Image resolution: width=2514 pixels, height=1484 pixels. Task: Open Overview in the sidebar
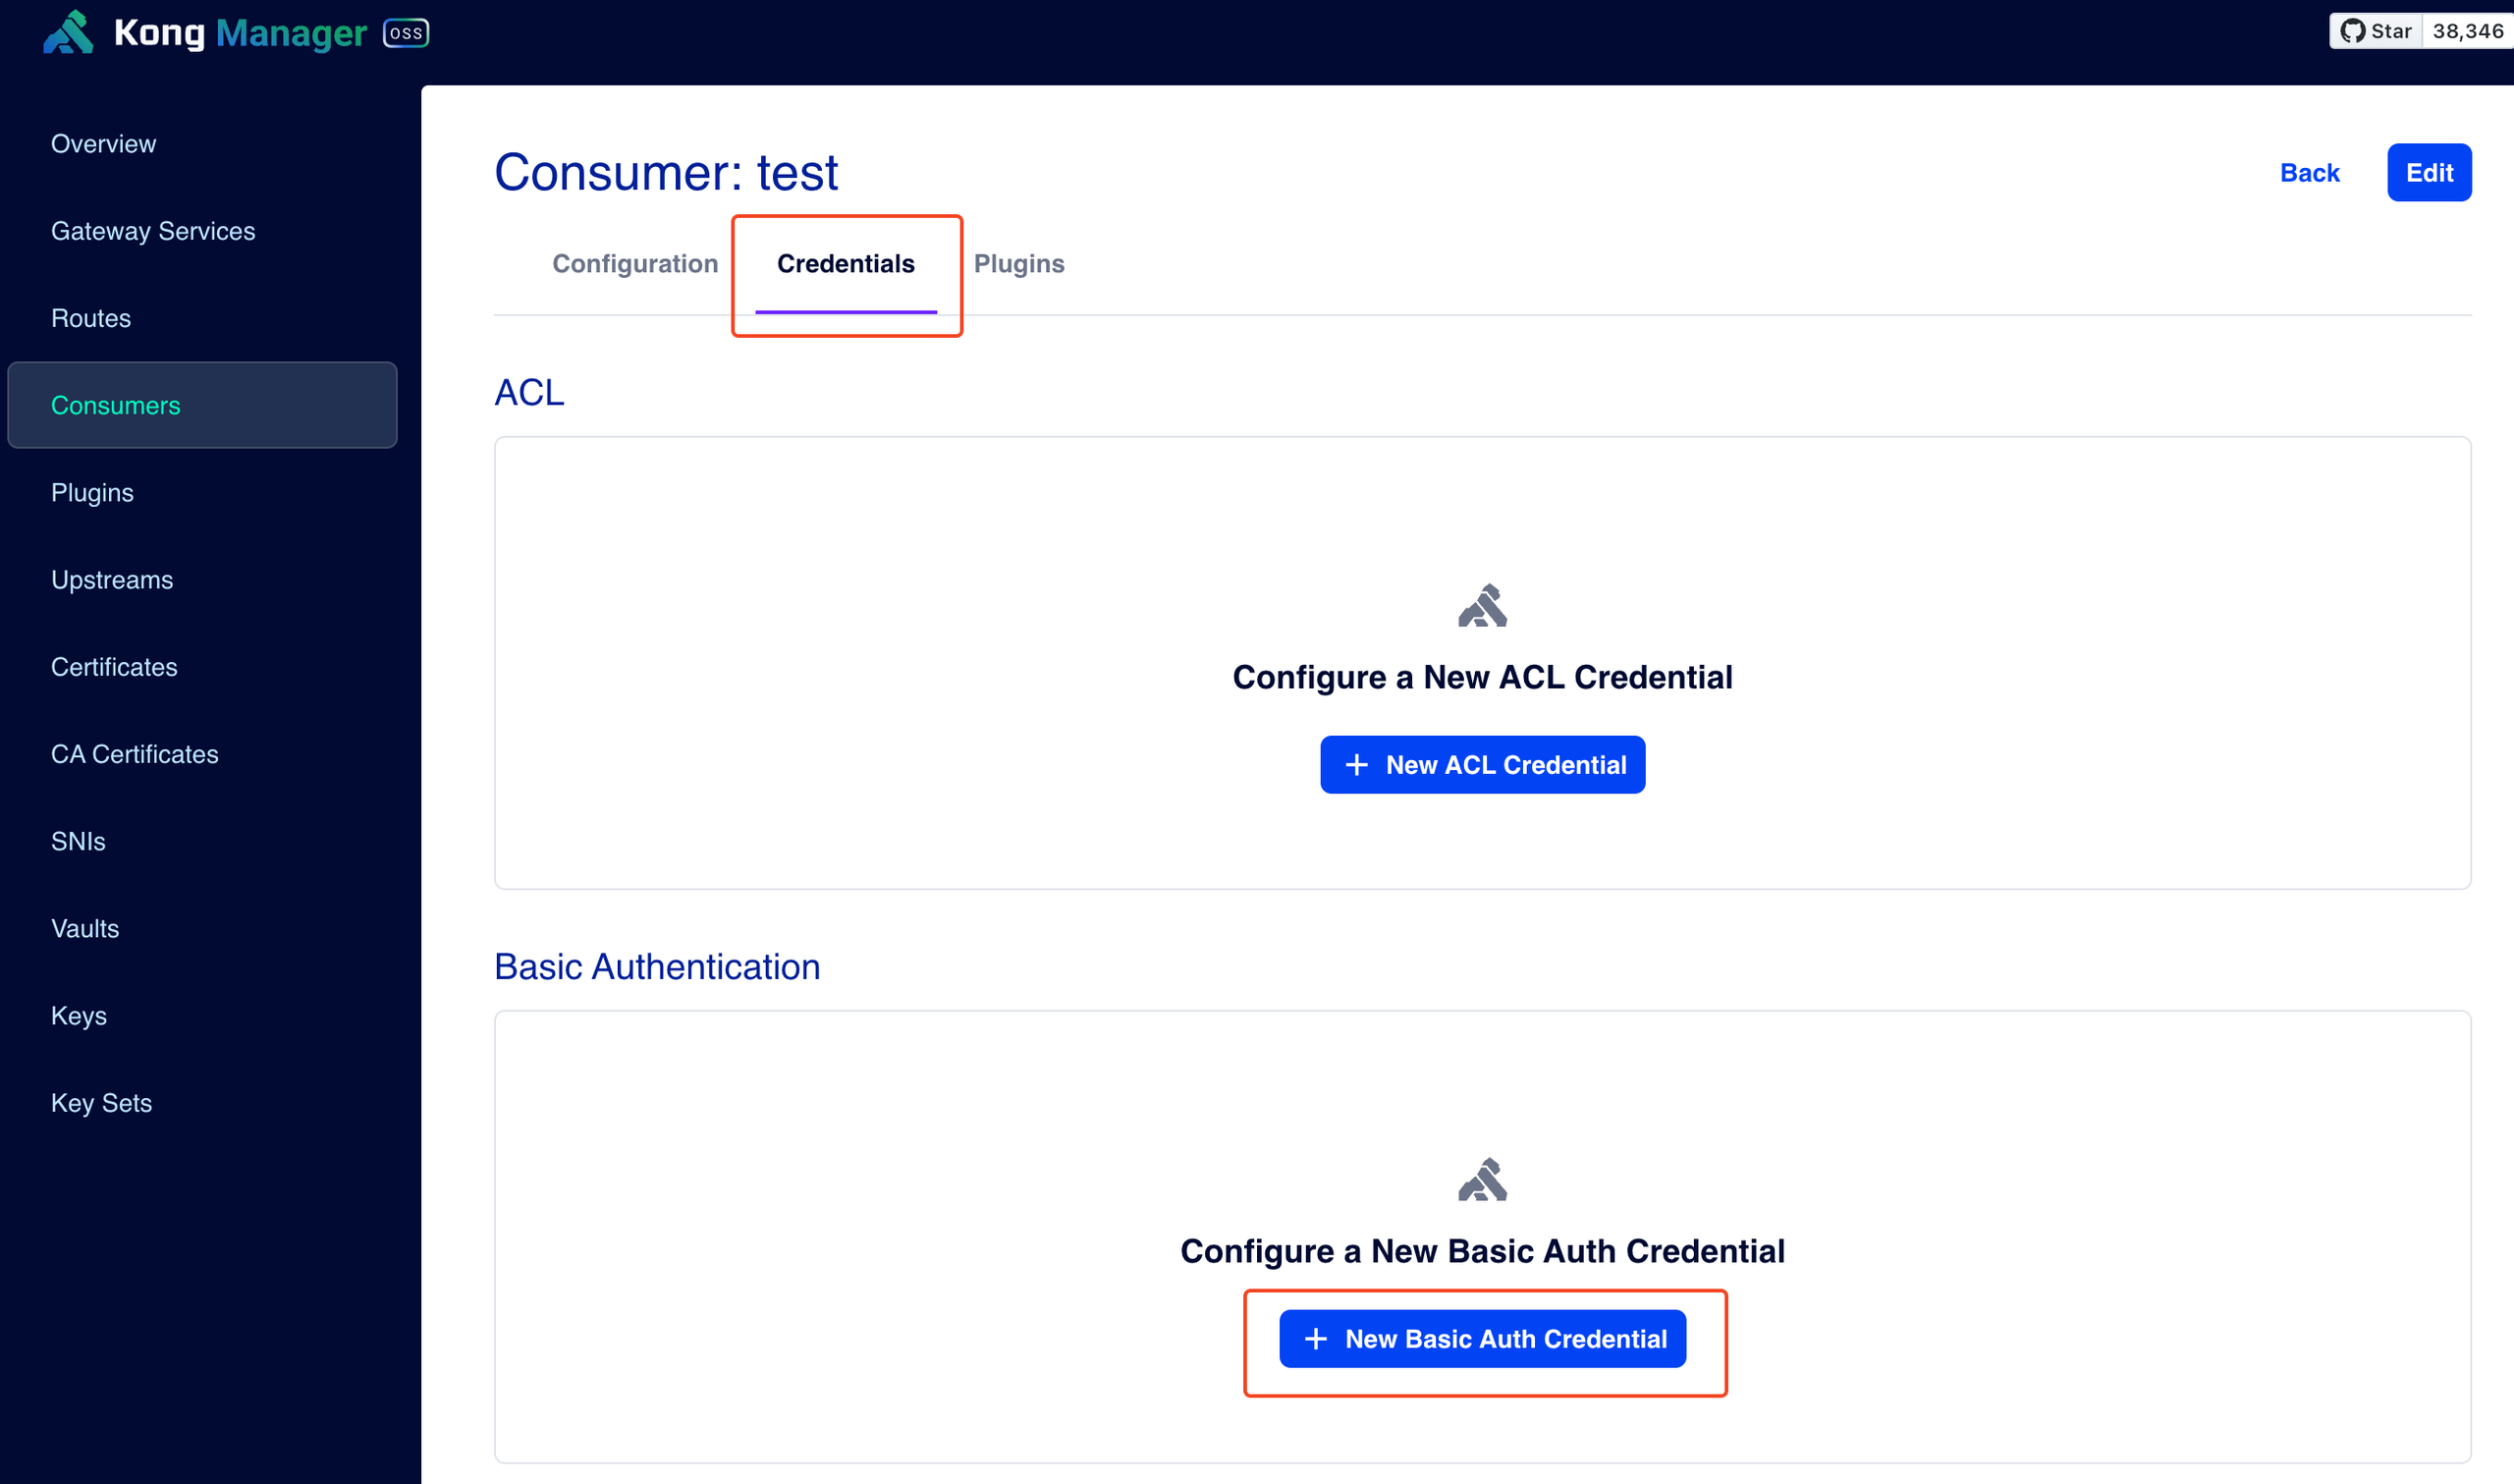point(104,144)
